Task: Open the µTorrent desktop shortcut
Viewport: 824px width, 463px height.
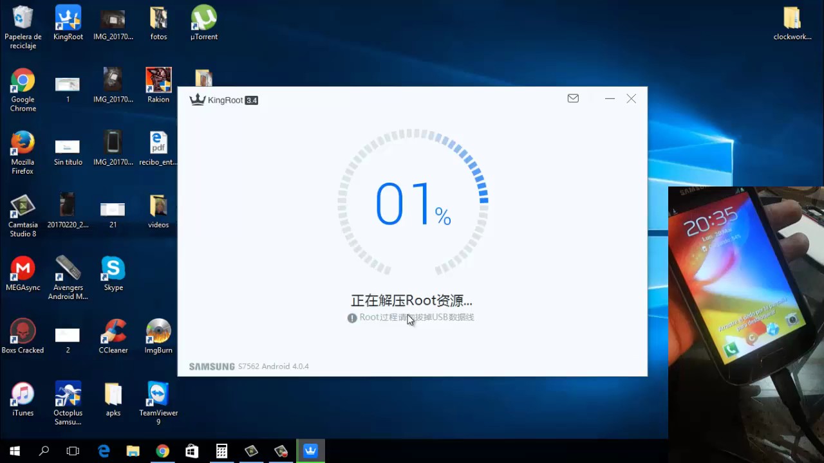Action: click(x=204, y=23)
